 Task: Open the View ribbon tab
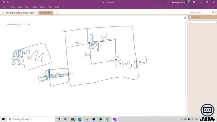click(x=50, y=7)
